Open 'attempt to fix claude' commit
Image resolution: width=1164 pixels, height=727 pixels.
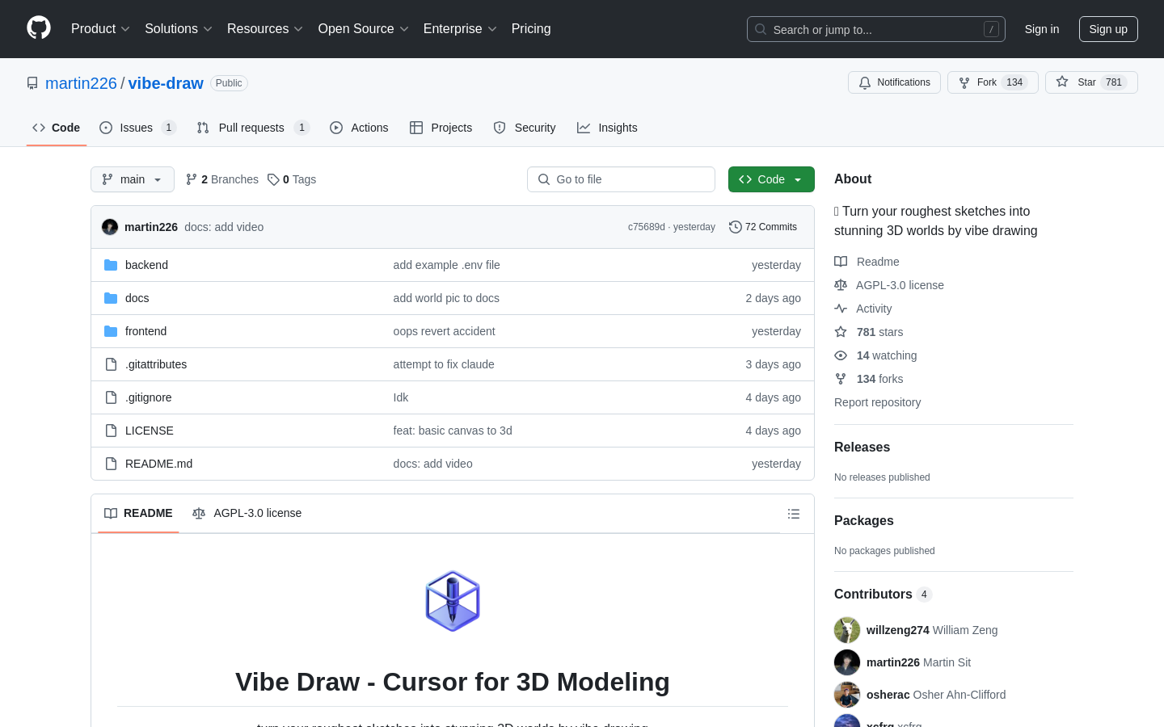click(x=444, y=364)
